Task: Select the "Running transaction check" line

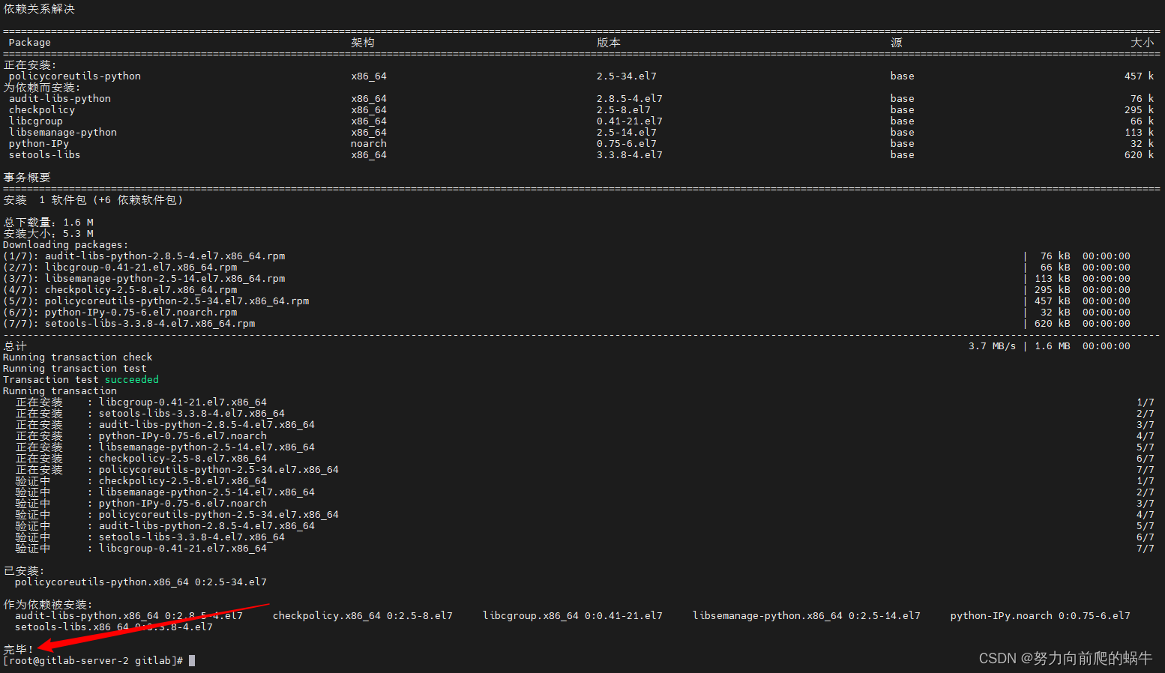Action: [78, 357]
